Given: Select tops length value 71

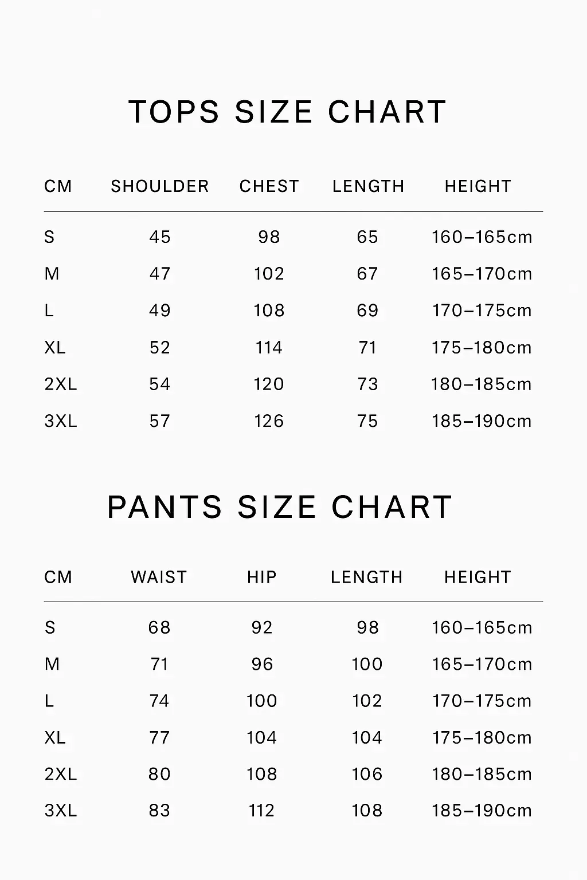Looking at the screenshot, I should click(367, 348).
